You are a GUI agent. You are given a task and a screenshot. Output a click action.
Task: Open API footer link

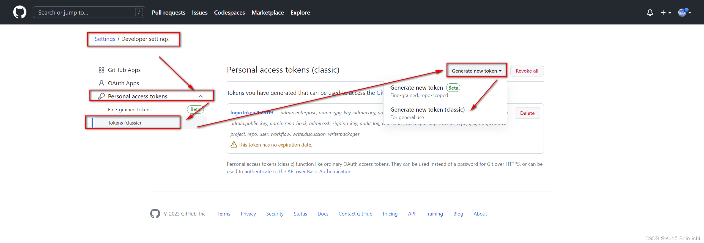coord(412,214)
